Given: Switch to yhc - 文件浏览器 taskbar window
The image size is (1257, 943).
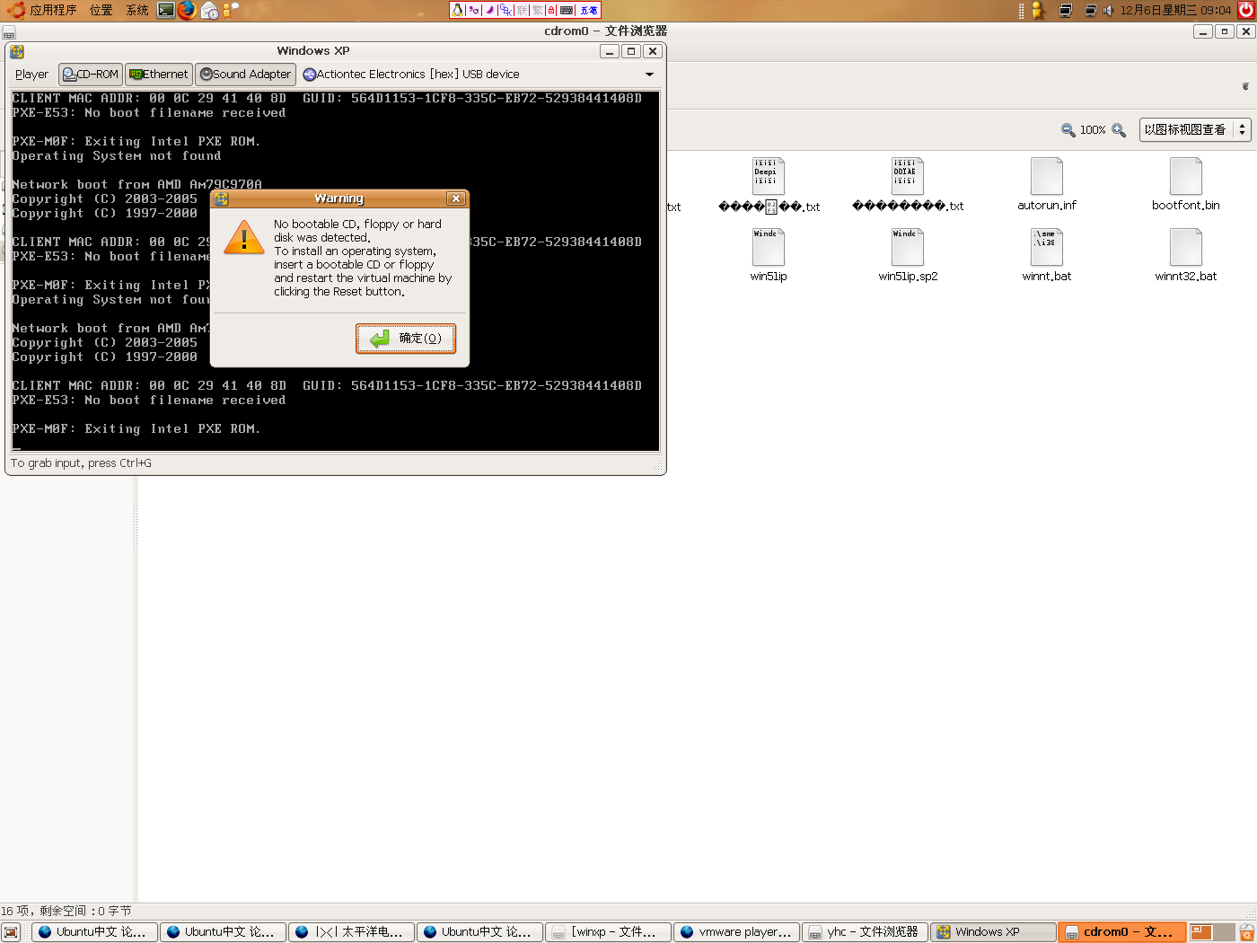Looking at the screenshot, I should [x=865, y=932].
